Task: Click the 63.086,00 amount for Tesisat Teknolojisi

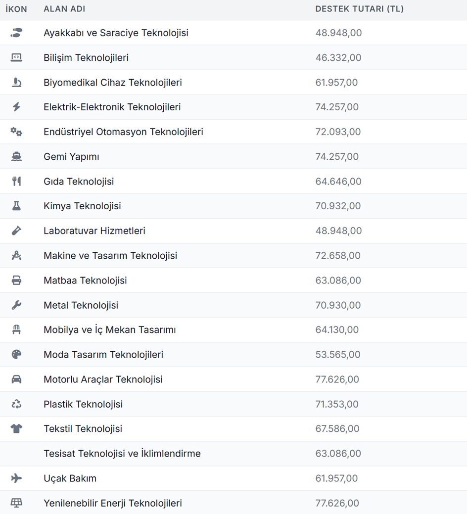Action: [x=338, y=454]
